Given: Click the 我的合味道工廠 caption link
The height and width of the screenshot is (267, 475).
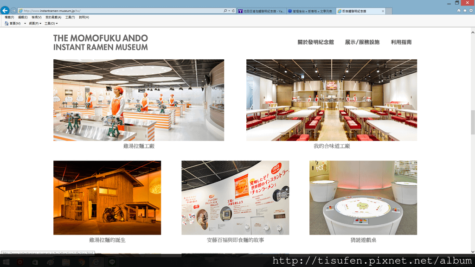Looking at the screenshot, I should [x=332, y=146].
